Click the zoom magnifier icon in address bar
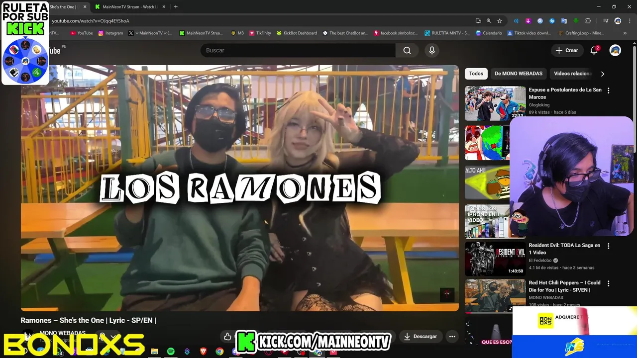The width and height of the screenshot is (637, 358). [489, 21]
